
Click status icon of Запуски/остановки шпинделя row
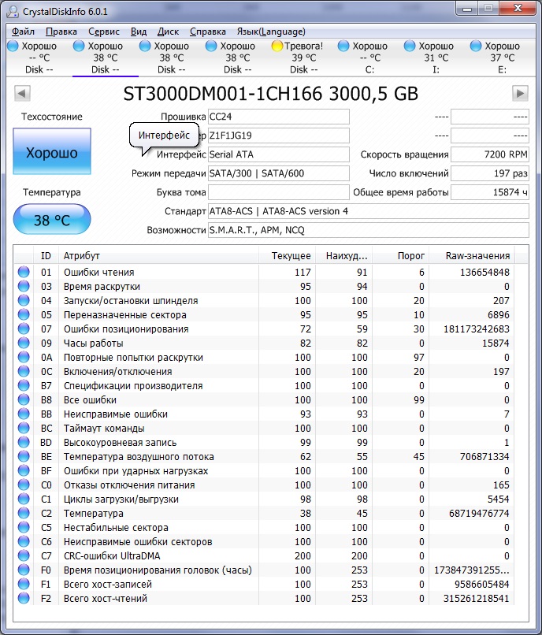click(x=24, y=300)
